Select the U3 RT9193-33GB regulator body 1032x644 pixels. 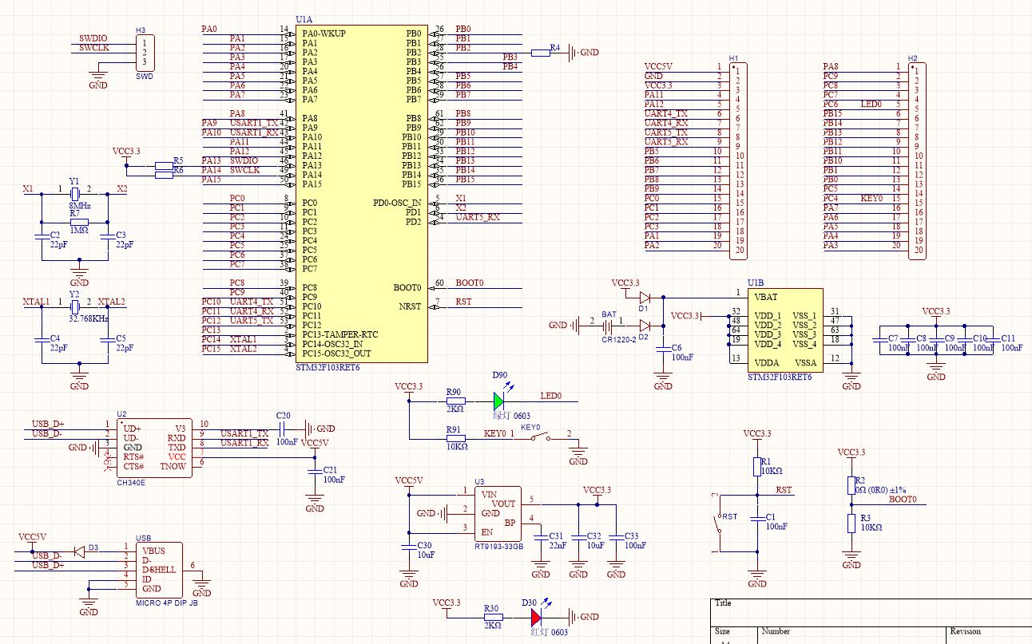(498, 514)
